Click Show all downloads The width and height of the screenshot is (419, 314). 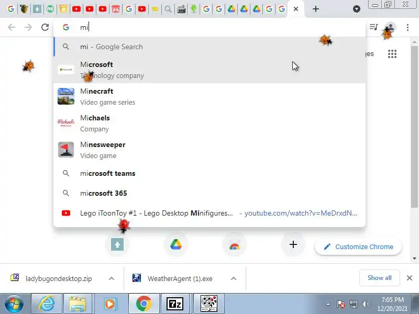379,278
